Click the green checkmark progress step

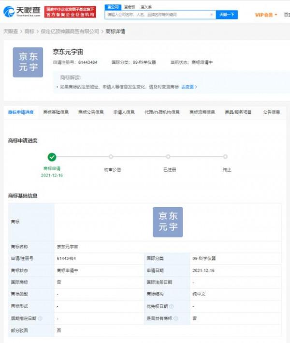tap(52, 157)
